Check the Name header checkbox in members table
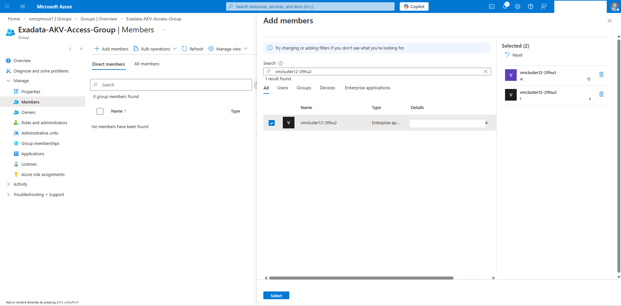The height and width of the screenshot is (306, 621). pyautogui.click(x=100, y=111)
